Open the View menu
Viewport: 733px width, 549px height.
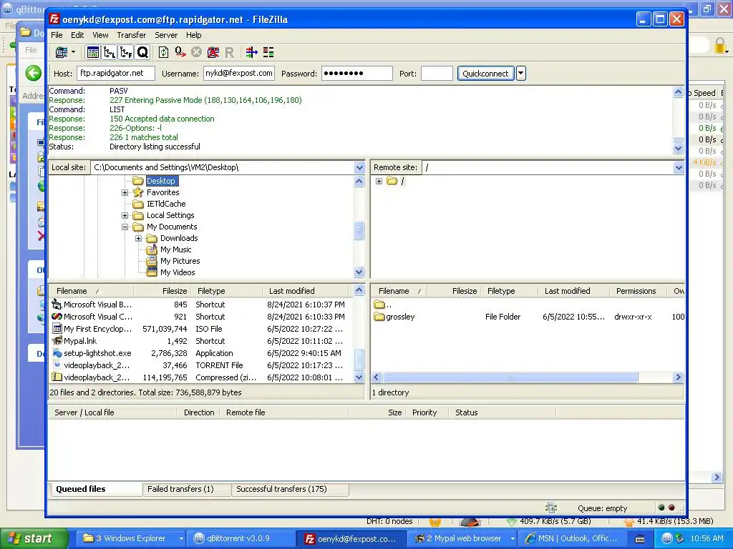100,35
